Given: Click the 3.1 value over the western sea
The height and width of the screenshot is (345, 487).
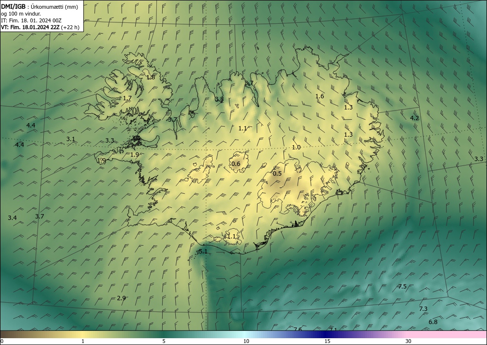Looking at the screenshot, I should [x=71, y=139].
